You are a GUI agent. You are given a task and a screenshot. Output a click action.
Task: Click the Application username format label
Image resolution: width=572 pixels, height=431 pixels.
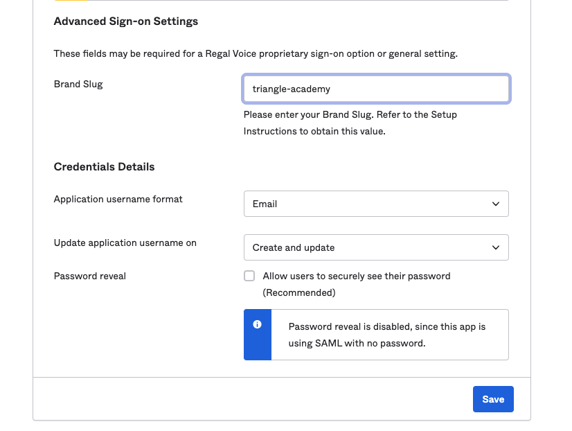(x=118, y=199)
